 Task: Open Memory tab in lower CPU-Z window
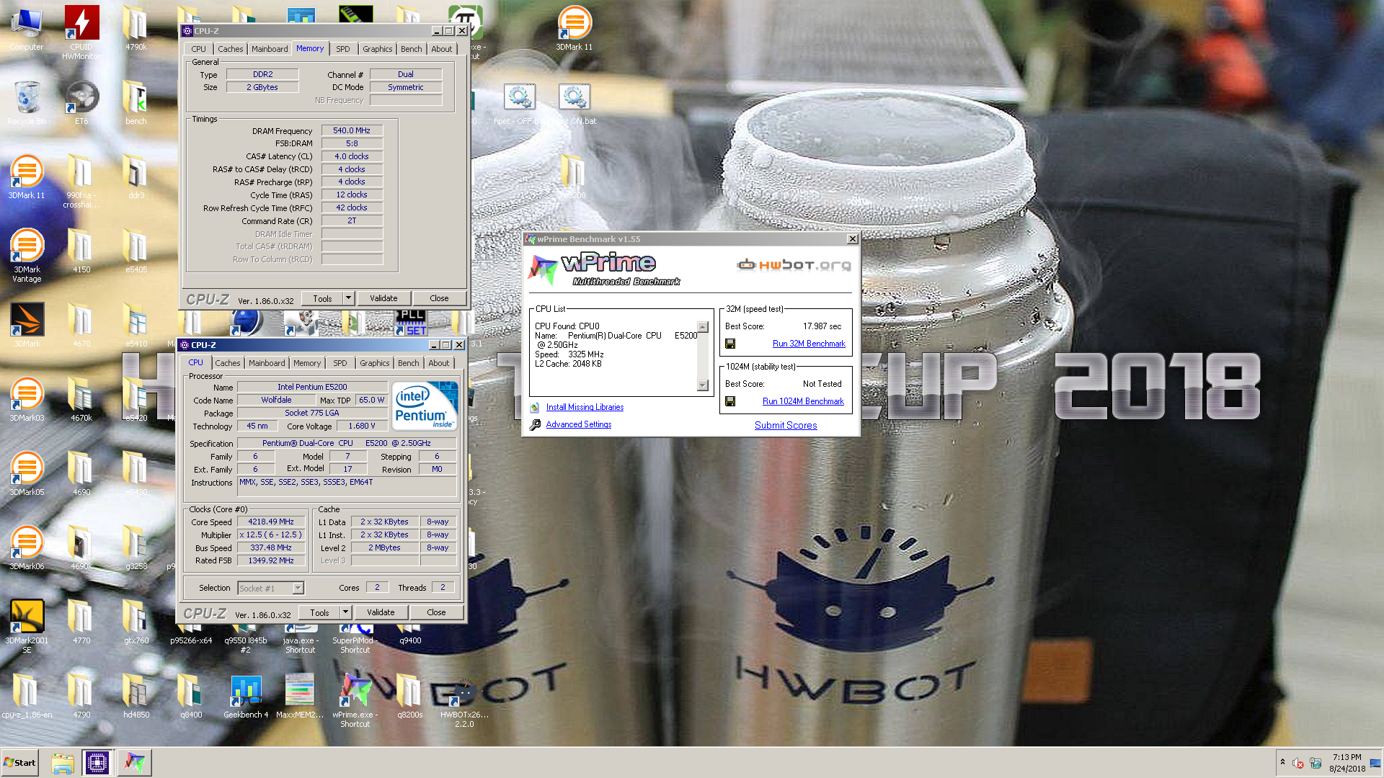point(307,363)
